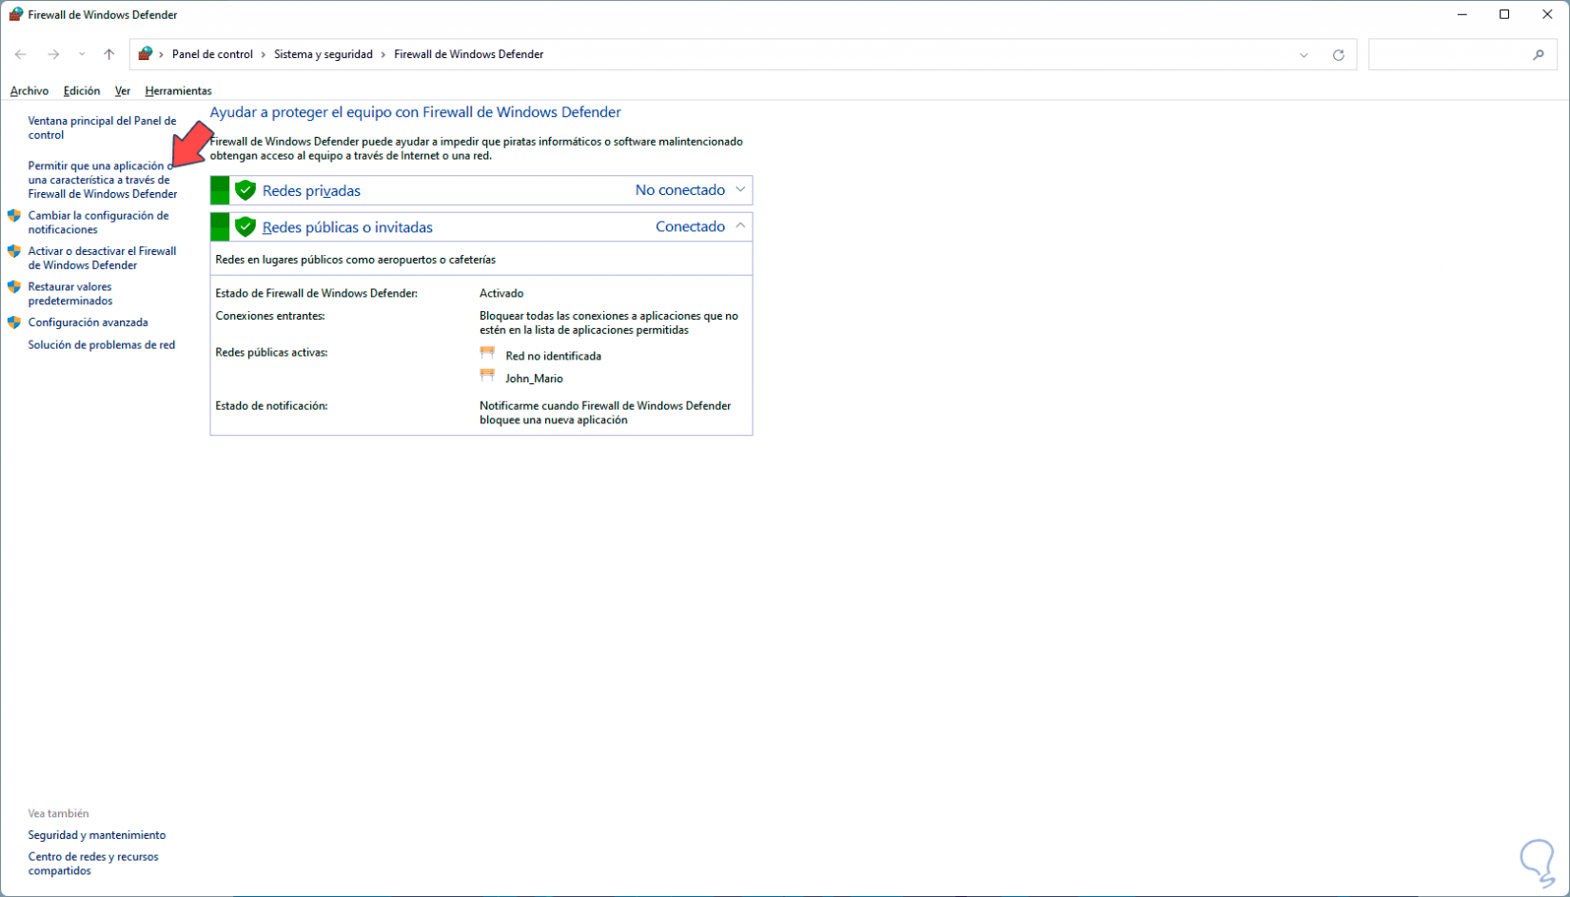Click shield icon beside Configuración avanzada
Viewport: 1570px width, 897px height.
tap(14, 322)
